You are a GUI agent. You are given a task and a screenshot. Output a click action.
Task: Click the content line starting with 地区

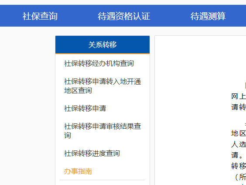point(239,134)
